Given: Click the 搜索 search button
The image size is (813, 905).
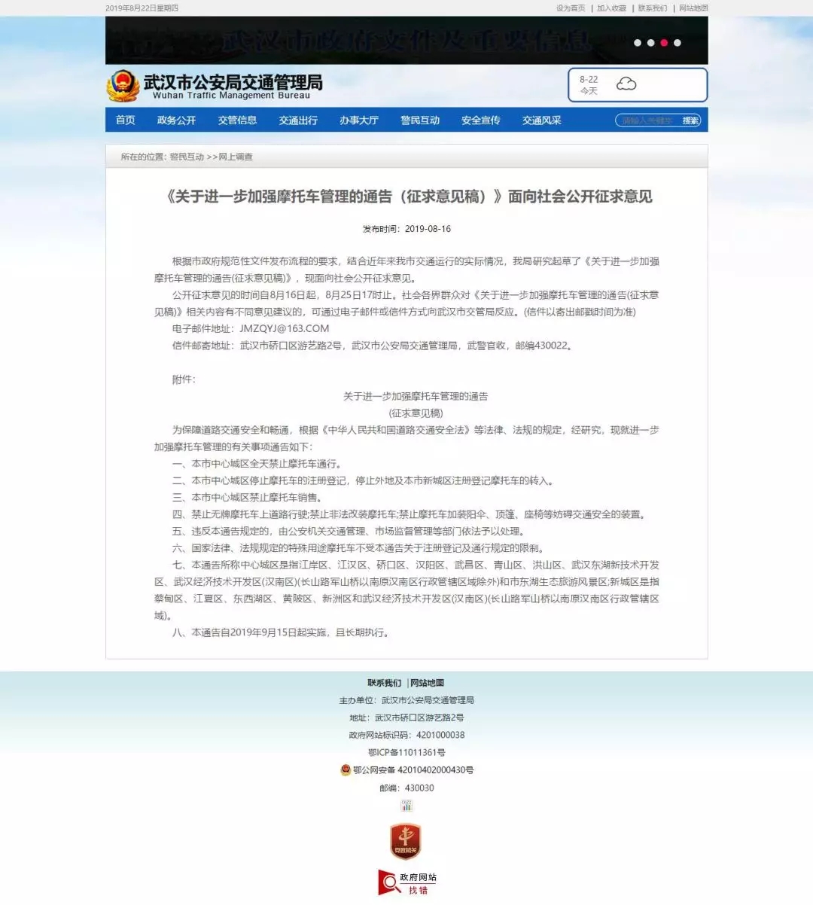Looking at the screenshot, I should click(690, 120).
